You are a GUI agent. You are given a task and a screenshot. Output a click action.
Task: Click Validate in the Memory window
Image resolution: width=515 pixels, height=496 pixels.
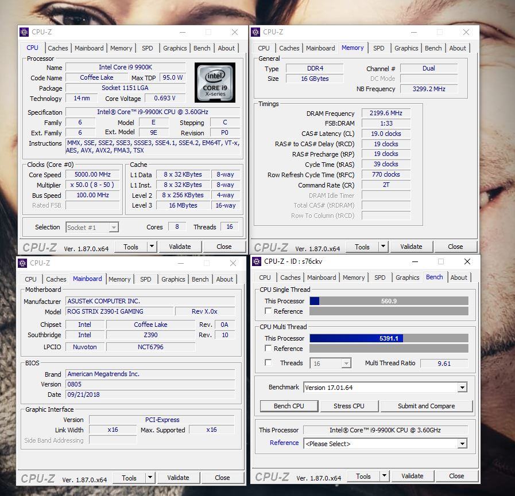[411, 247]
